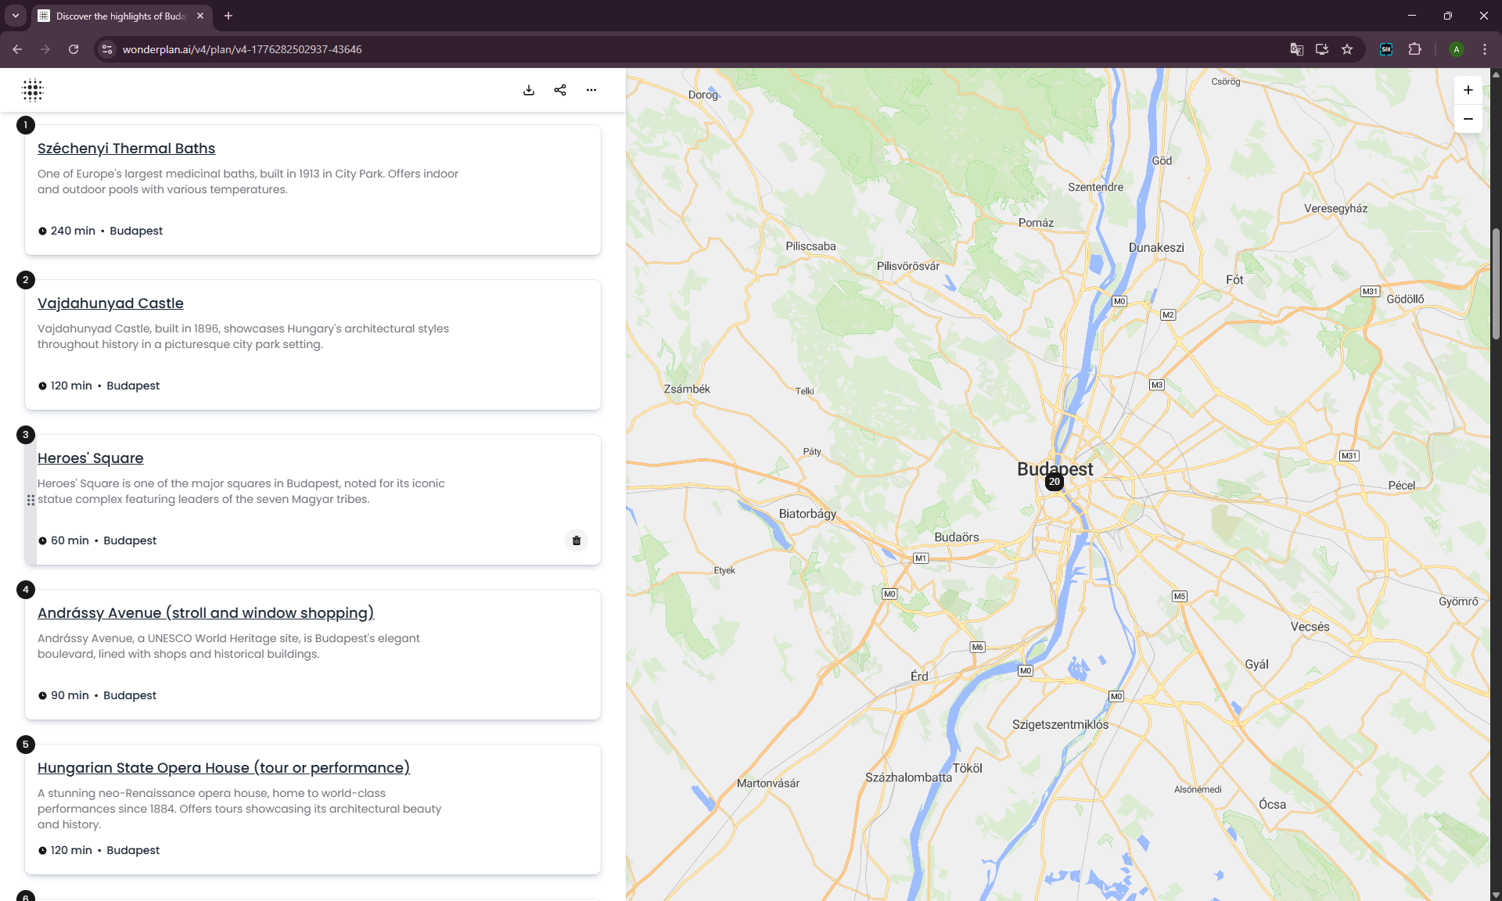This screenshot has height=901, width=1502.
Task: Open the Hungarian State Opera House link
Action: tap(224, 768)
